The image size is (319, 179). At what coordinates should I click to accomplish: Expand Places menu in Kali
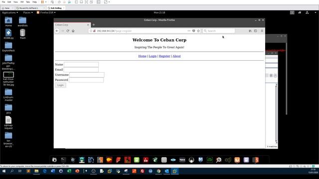[28, 12]
